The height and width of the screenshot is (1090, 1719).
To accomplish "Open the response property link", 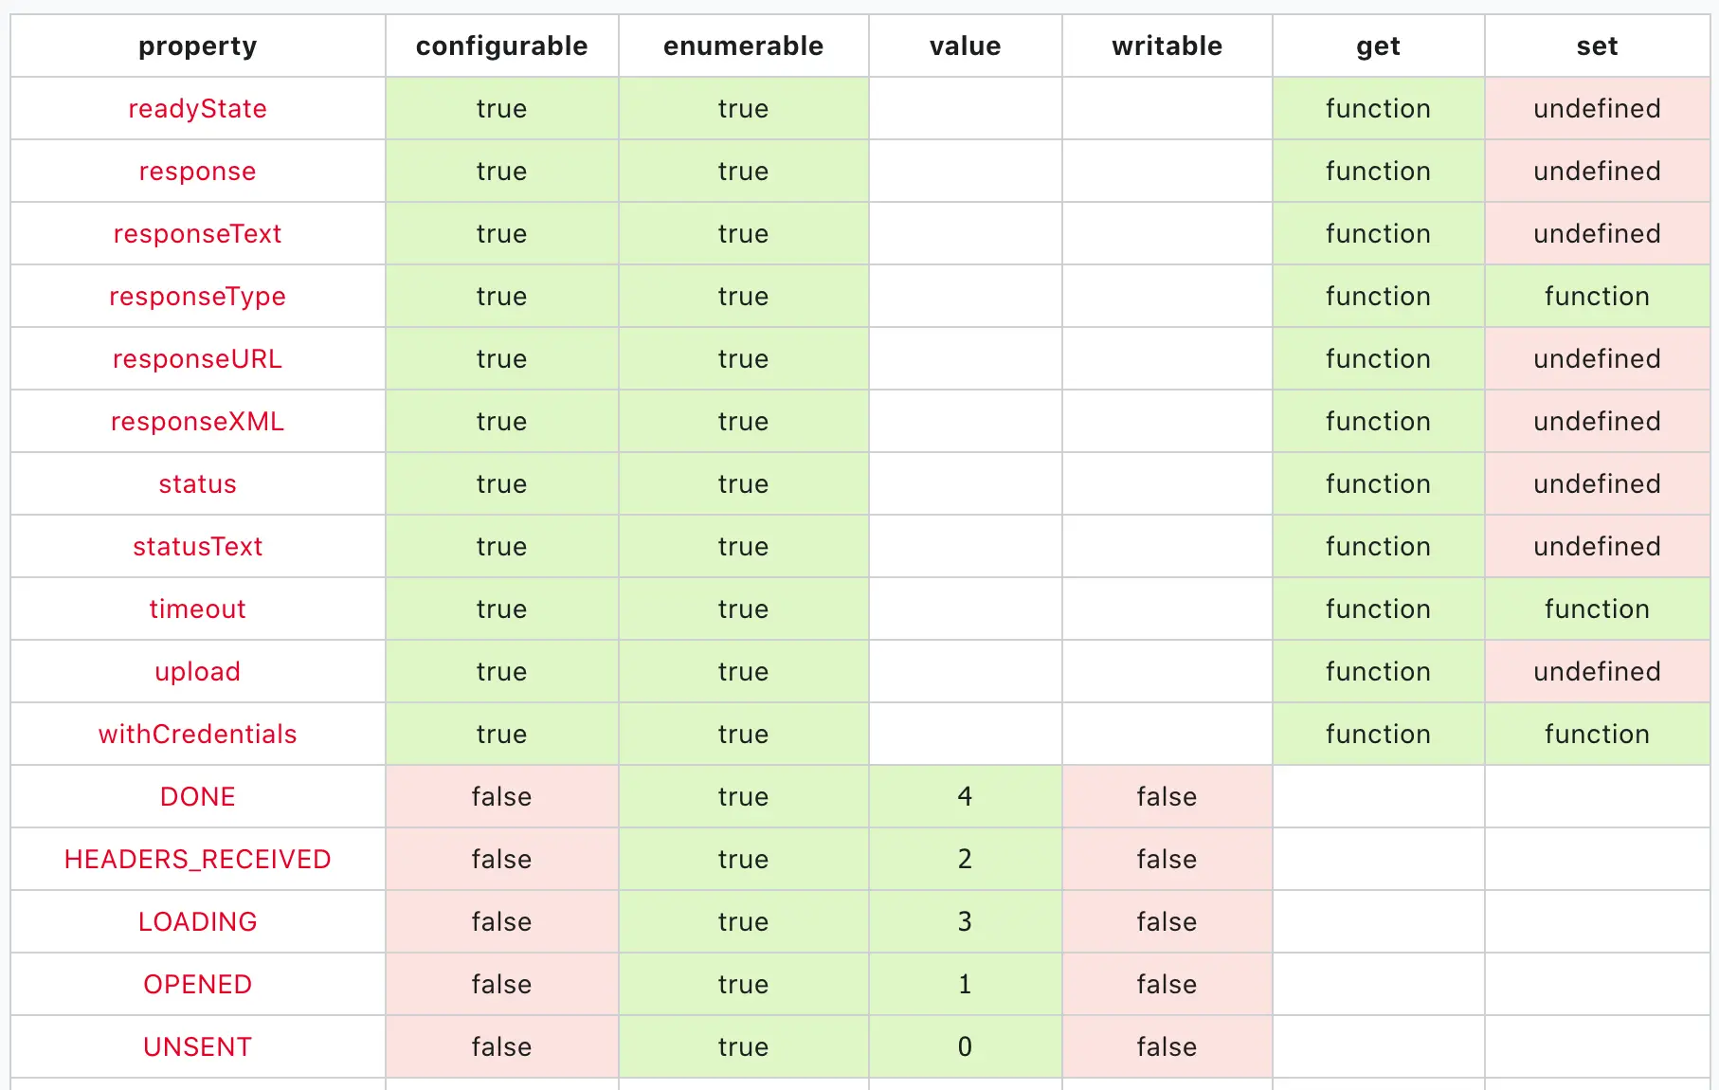I will (x=197, y=172).
